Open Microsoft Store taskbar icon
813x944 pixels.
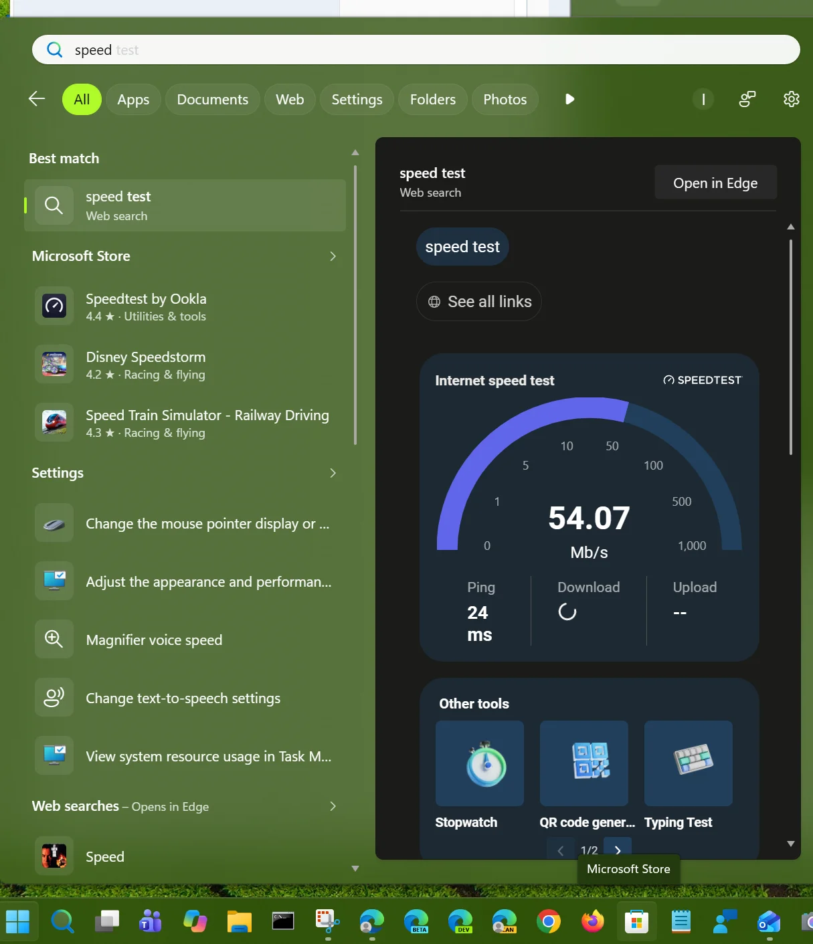[636, 922]
